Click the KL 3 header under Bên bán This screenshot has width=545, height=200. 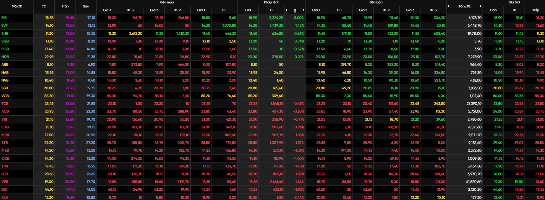coord(434,10)
